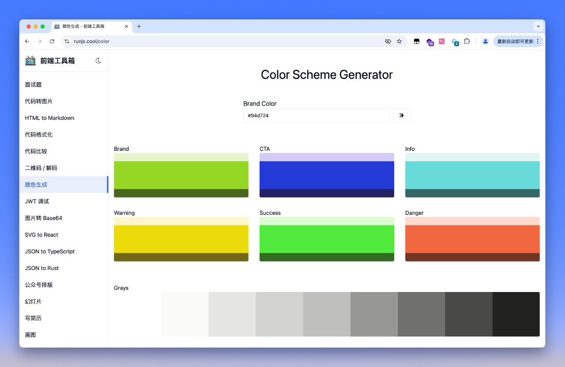
Task: Expand the tab search dropdown arrow
Action: click(x=538, y=26)
